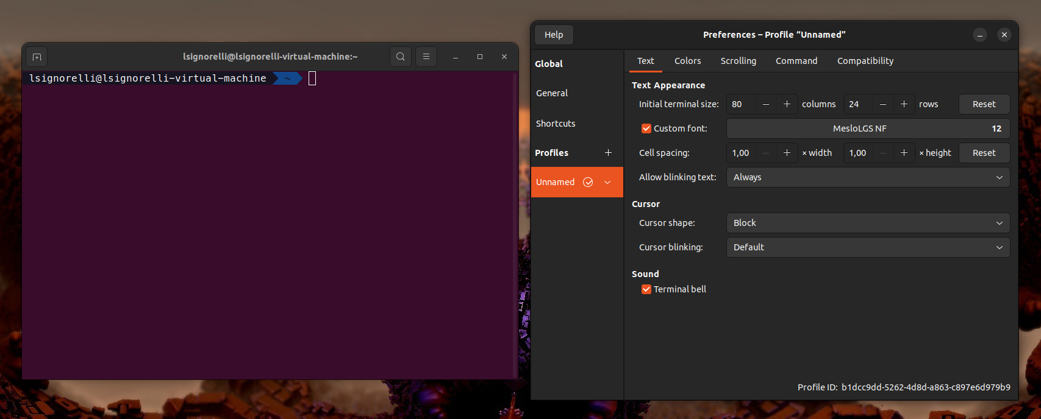
Task: Choose font via MesloLGS NF button
Action: (x=868, y=129)
